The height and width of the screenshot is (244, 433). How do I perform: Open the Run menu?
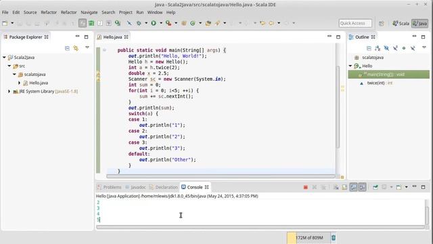(x=140, y=12)
